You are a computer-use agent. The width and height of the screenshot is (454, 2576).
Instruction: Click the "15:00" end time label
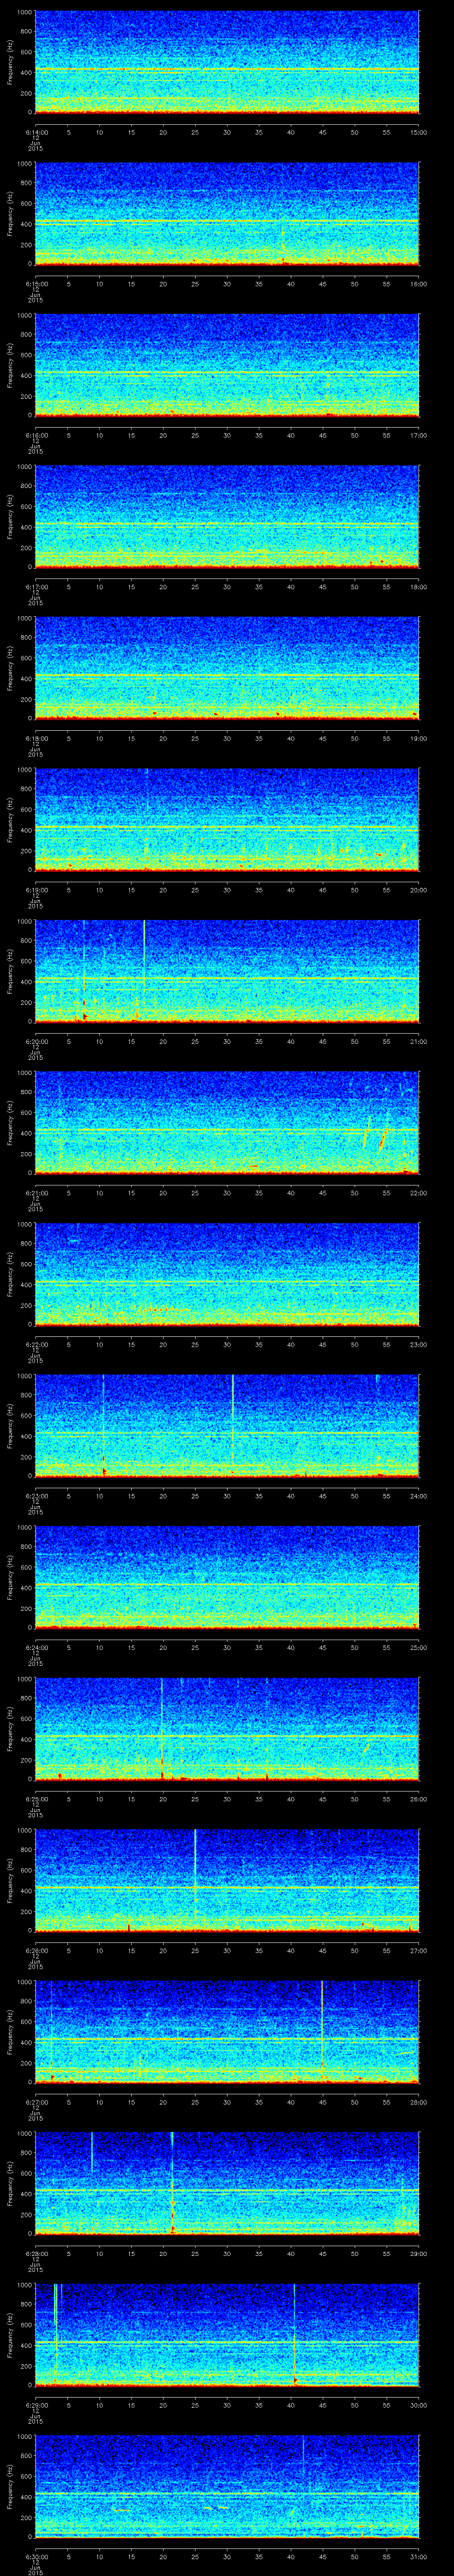[x=418, y=132]
